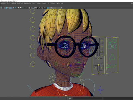Viewport: 133px width, 100px height.
Task: Open the UV menu
Action: [x=48, y=3]
